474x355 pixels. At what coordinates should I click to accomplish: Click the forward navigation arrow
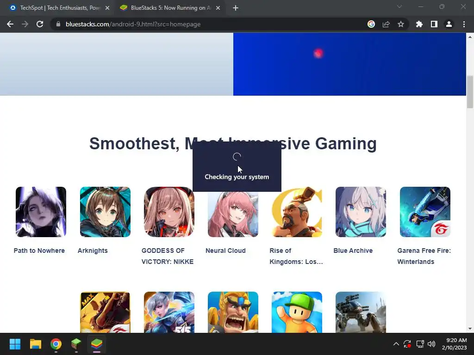point(25,24)
